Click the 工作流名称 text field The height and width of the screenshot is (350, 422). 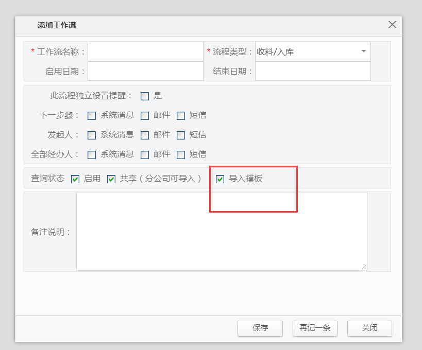(x=145, y=51)
